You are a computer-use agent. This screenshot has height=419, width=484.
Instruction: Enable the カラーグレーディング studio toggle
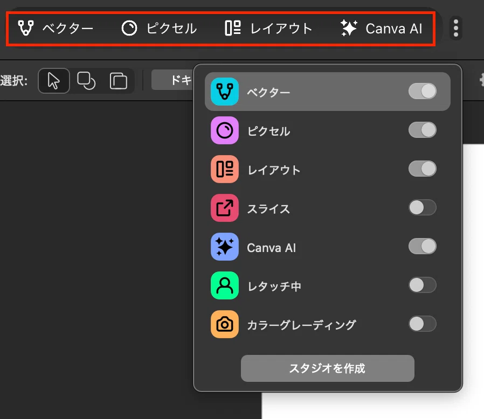[x=422, y=324]
